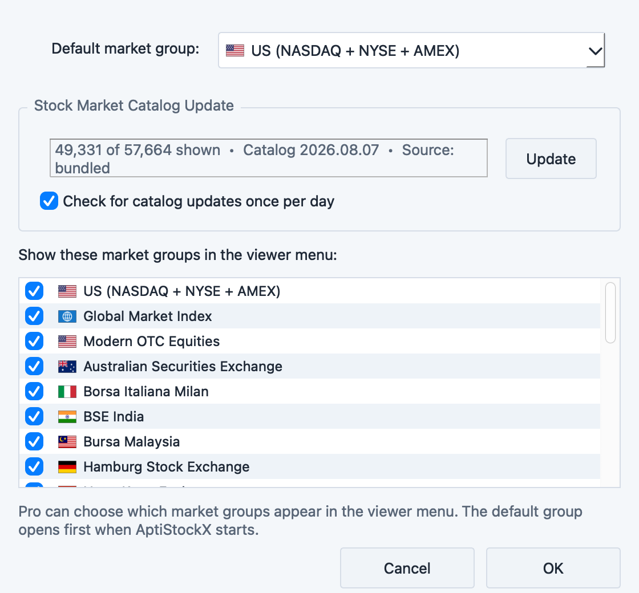Click the Update catalog button

pyautogui.click(x=551, y=159)
